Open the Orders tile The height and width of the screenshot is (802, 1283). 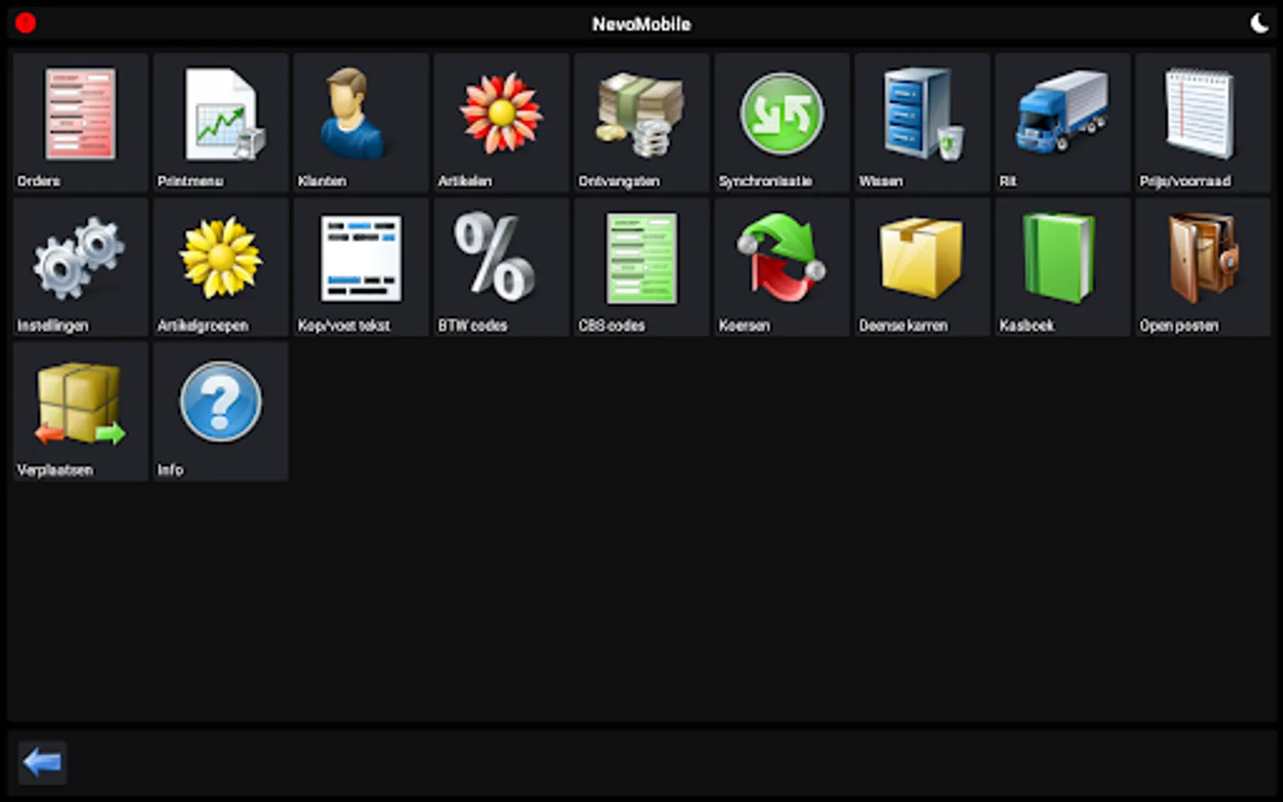click(x=80, y=122)
